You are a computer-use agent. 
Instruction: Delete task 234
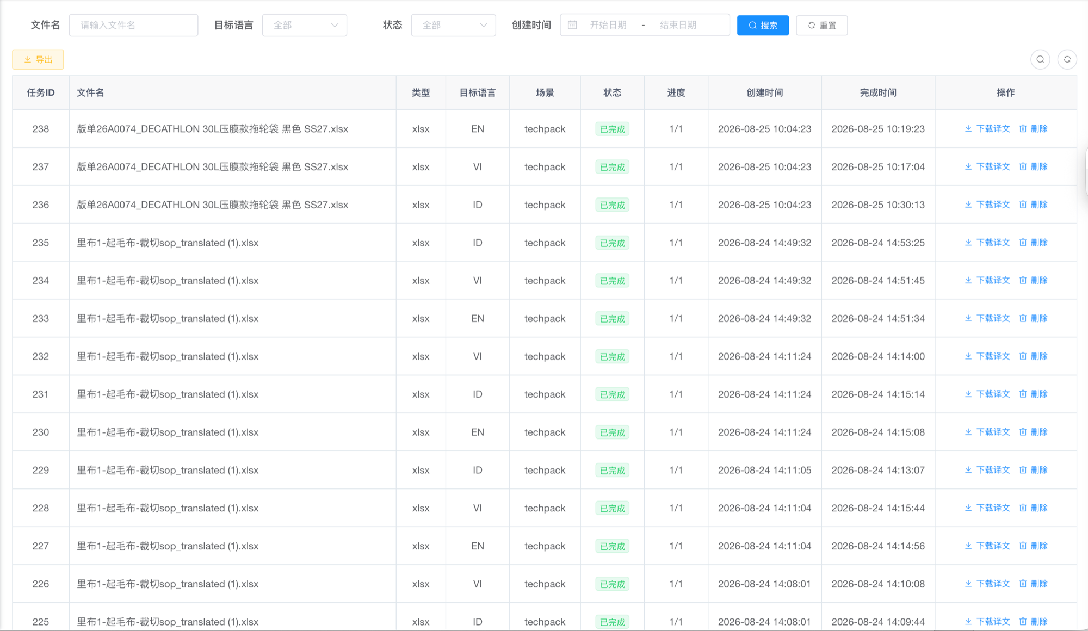click(x=1033, y=281)
